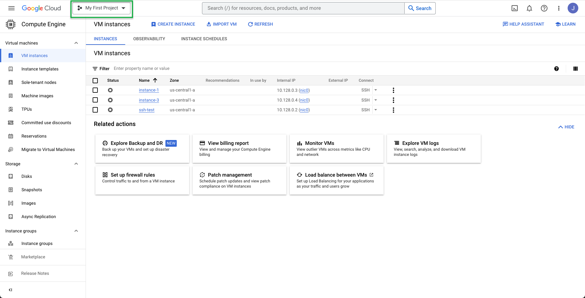This screenshot has width=585, height=298.
Task: Open the hamburger navigation menu
Action: point(11,8)
